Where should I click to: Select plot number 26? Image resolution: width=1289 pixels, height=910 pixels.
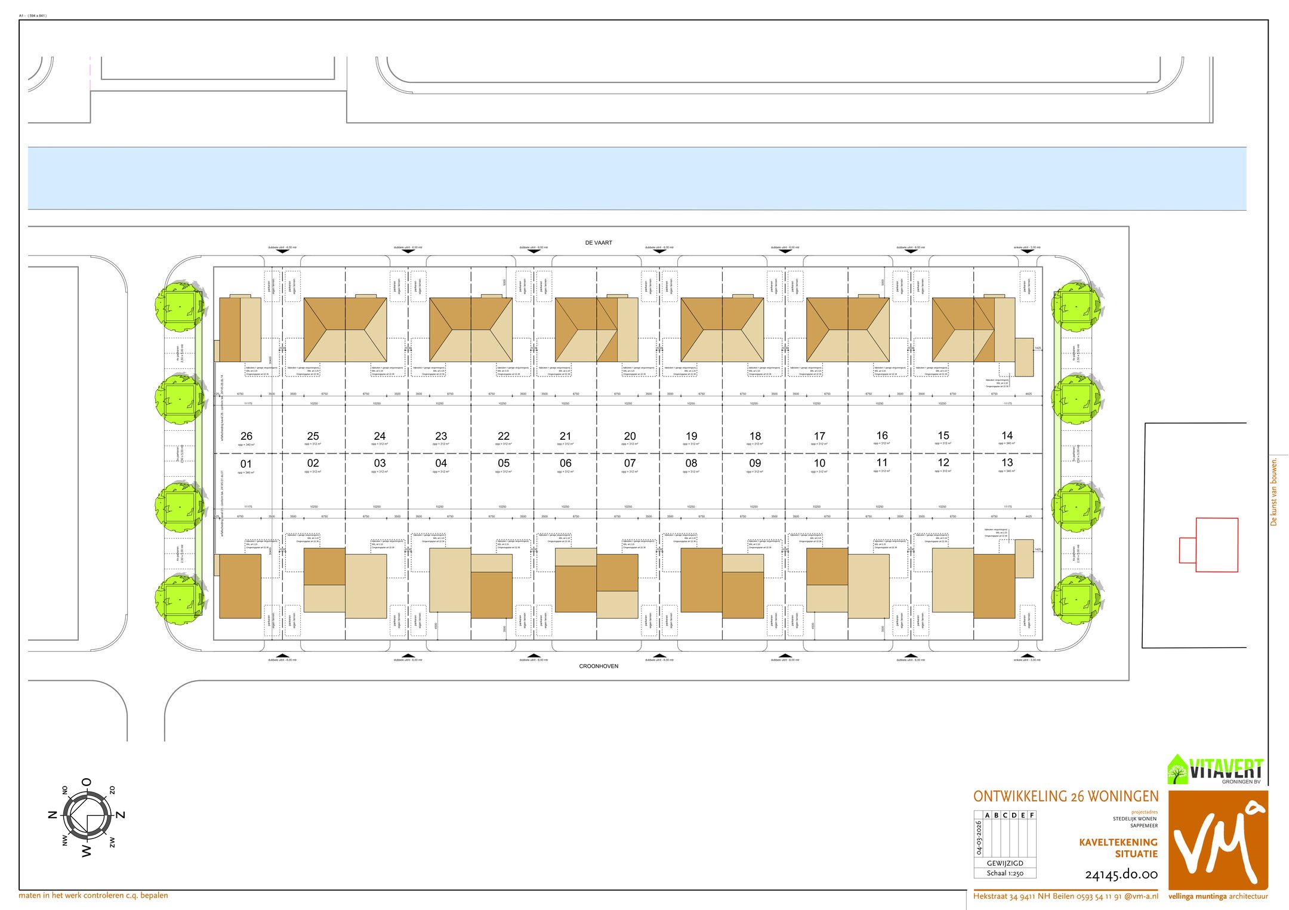pyautogui.click(x=246, y=436)
